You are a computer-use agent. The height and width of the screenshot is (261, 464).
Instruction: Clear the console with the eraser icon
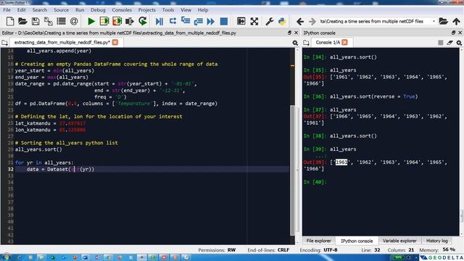tap(449, 43)
